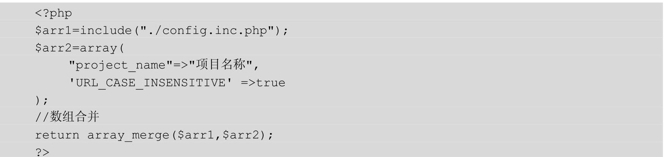The width and height of the screenshot is (665, 157).
Task: Click the => operator before true
Action: click(248, 83)
